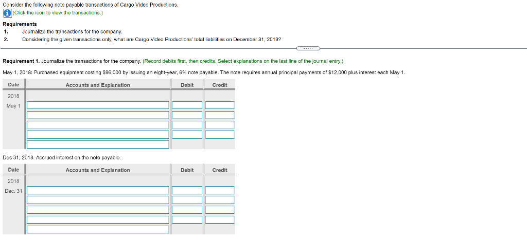Click the 'Dec. 31' date label
The image size is (527, 238).
point(13,191)
